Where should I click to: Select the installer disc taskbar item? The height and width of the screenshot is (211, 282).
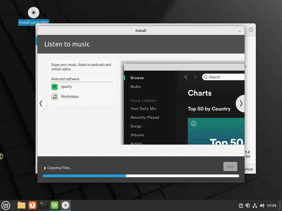click(66, 205)
